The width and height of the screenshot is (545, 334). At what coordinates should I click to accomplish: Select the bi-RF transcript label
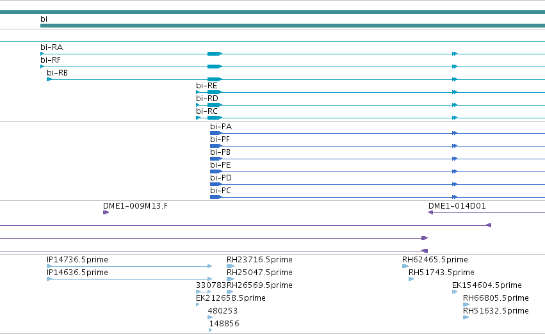(x=51, y=60)
